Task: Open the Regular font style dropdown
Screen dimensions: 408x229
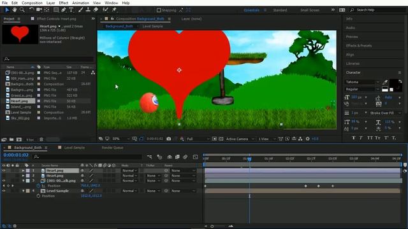Action: coord(362,89)
